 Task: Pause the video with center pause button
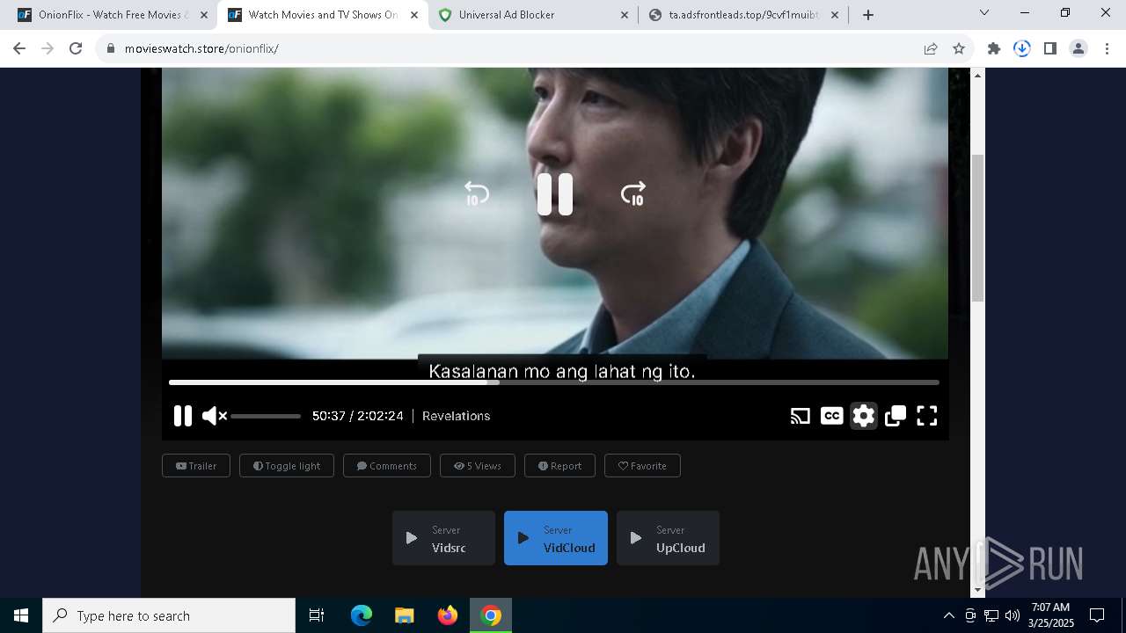coord(555,194)
